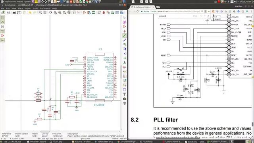Click the print schematic icon
This screenshot has width=254, height=143.
tap(14, 12)
